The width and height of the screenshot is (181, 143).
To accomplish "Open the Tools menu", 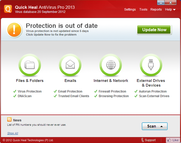I will (143, 10).
